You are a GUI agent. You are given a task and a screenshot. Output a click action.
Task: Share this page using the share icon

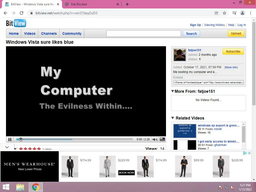[216, 13]
